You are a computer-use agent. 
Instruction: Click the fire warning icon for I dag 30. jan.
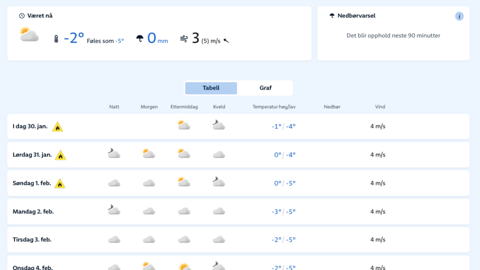(57, 127)
